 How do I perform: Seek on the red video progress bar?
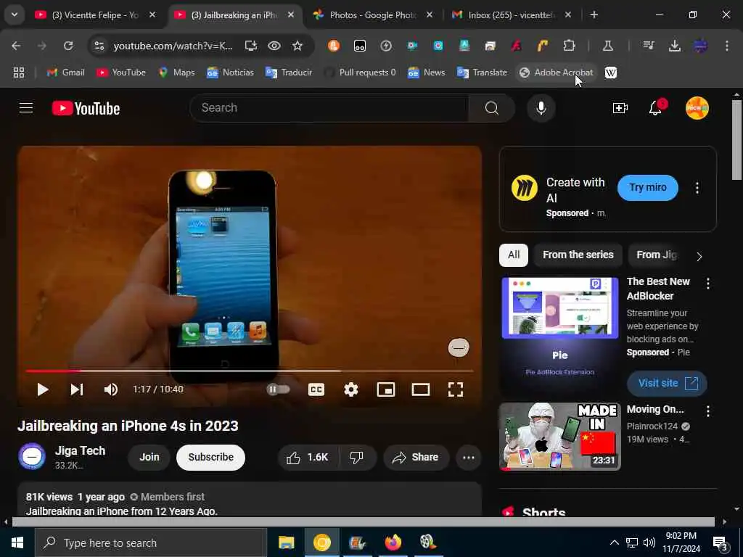pos(250,371)
